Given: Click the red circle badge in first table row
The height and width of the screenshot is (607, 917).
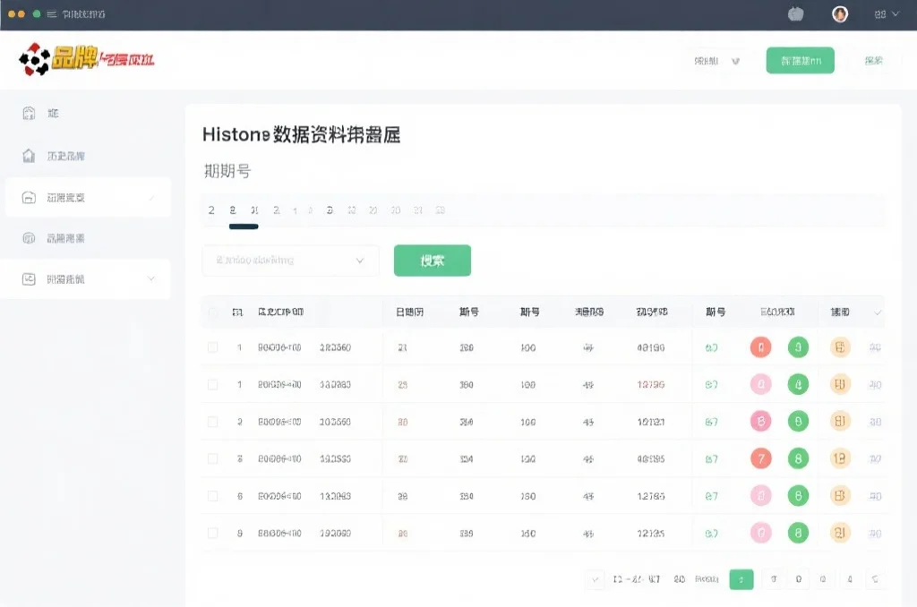Looking at the screenshot, I should 760,347.
